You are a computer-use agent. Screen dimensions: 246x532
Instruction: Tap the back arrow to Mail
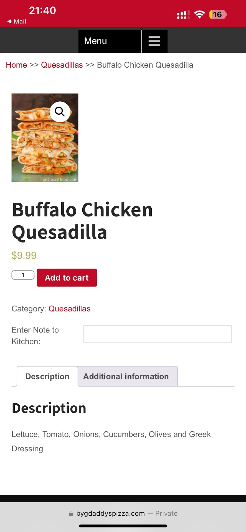10,21
